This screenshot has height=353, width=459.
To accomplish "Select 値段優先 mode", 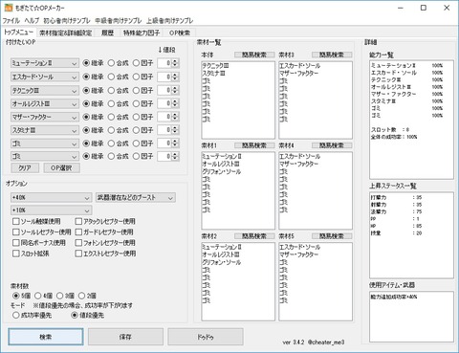I will point(88,316).
